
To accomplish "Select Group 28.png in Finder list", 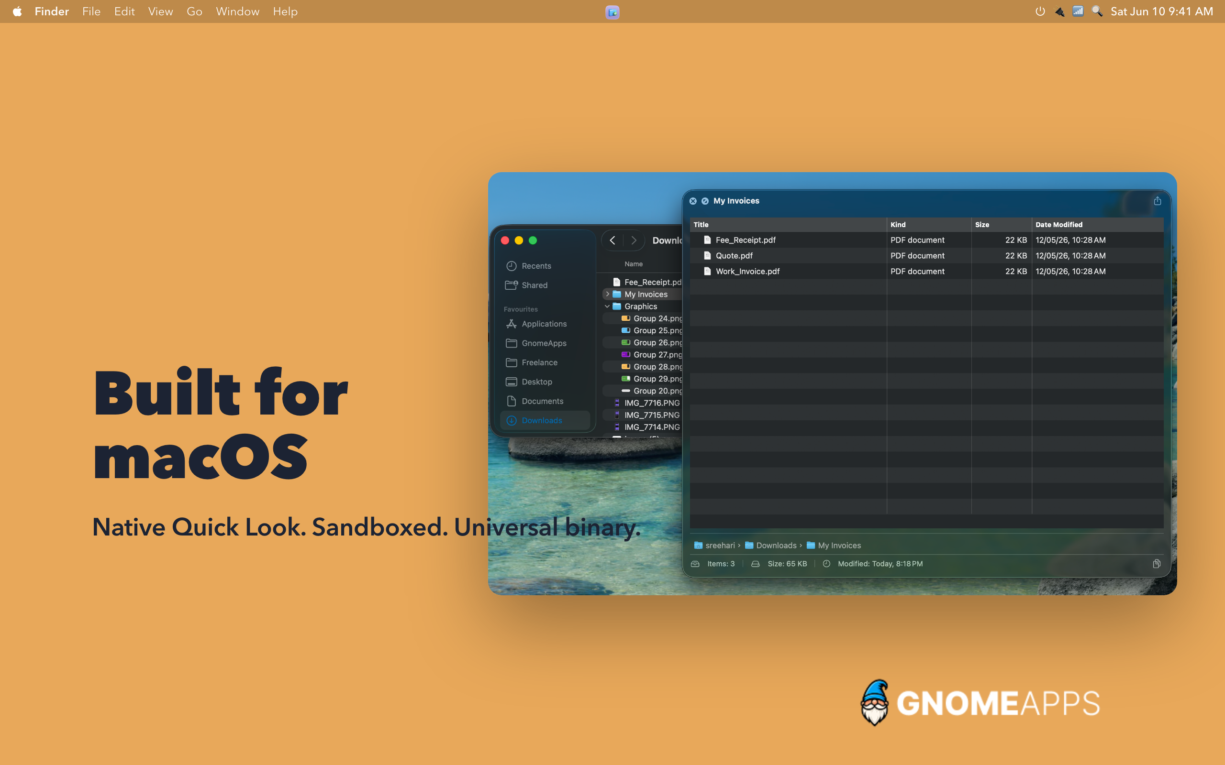I will 643,367.
